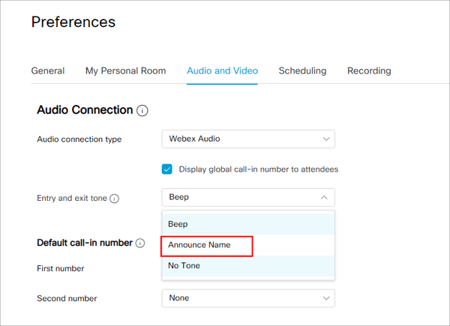
Task: Click the Preferences page heading
Action: (73, 22)
